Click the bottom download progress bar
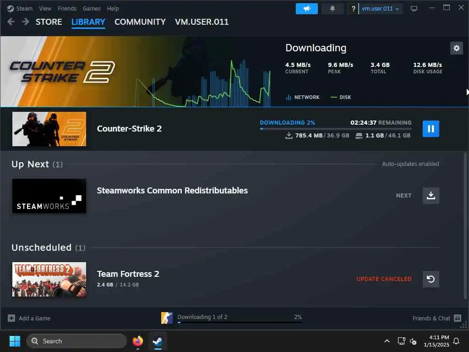Image resolution: width=469 pixels, height=352 pixels. (240, 323)
